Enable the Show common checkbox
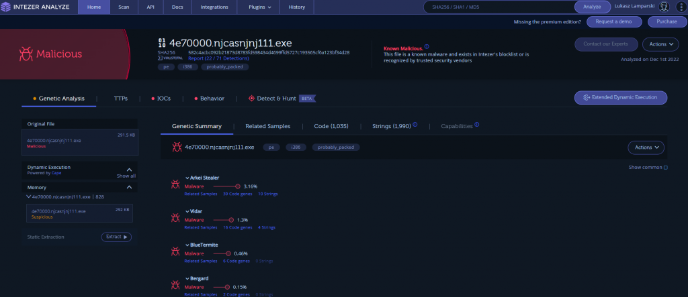 (x=665, y=168)
